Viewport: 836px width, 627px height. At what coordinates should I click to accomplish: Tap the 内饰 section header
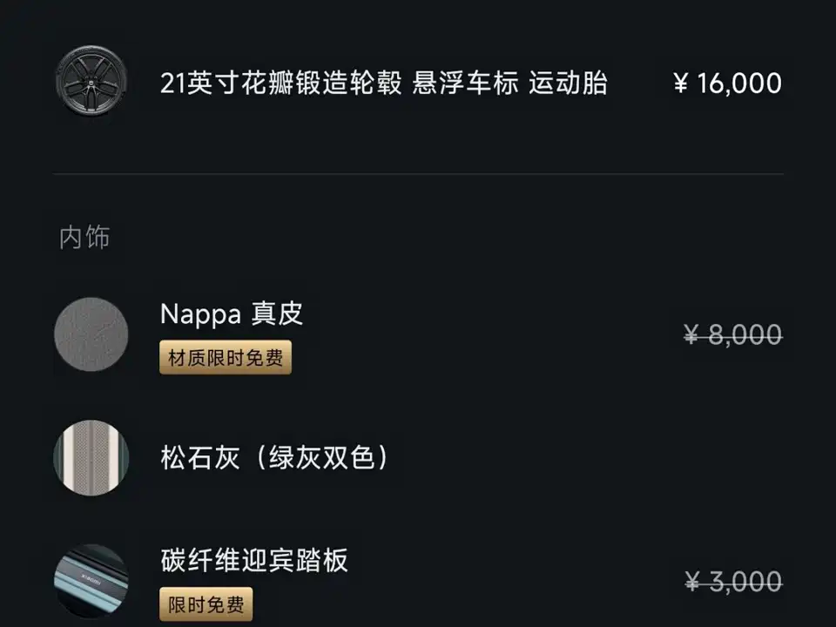click(84, 238)
